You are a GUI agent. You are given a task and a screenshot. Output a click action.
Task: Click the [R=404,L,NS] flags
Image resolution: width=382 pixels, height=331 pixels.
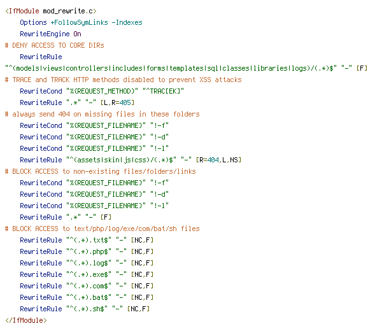point(218,160)
